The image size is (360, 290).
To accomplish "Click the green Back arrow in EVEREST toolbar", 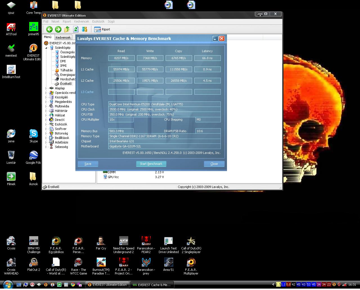I will (x=49, y=29).
